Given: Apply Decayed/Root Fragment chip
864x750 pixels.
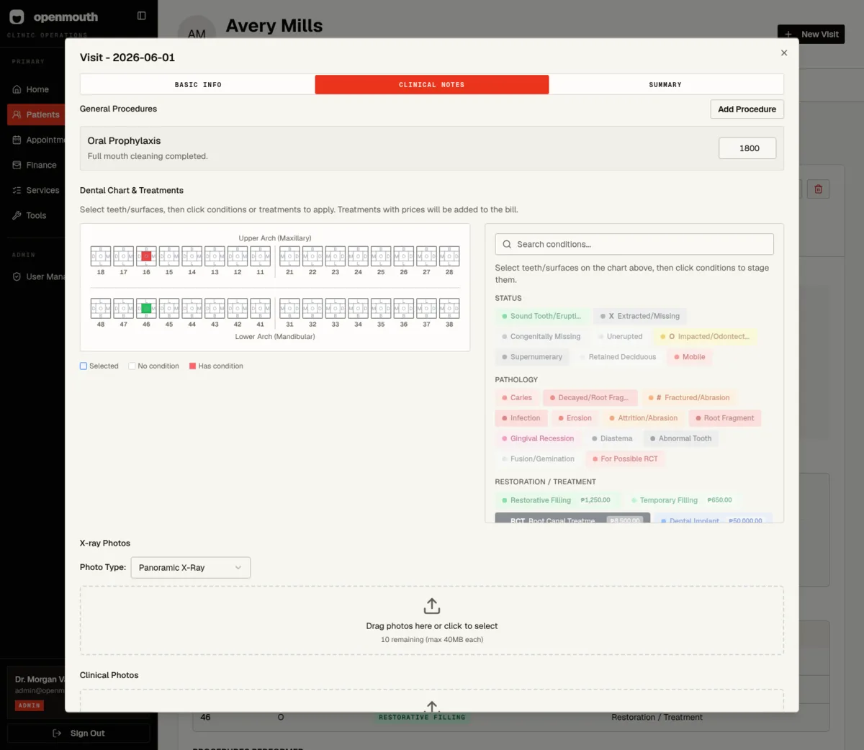Looking at the screenshot, I should pos(589,397).
